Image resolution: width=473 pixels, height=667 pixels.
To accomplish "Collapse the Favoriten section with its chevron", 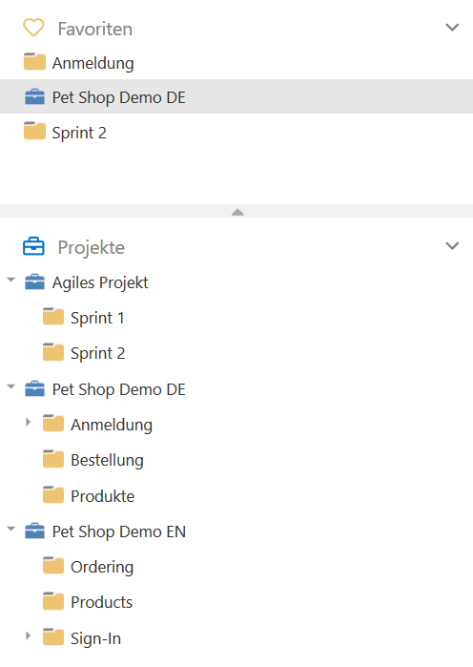I will [x=452, y=28].
